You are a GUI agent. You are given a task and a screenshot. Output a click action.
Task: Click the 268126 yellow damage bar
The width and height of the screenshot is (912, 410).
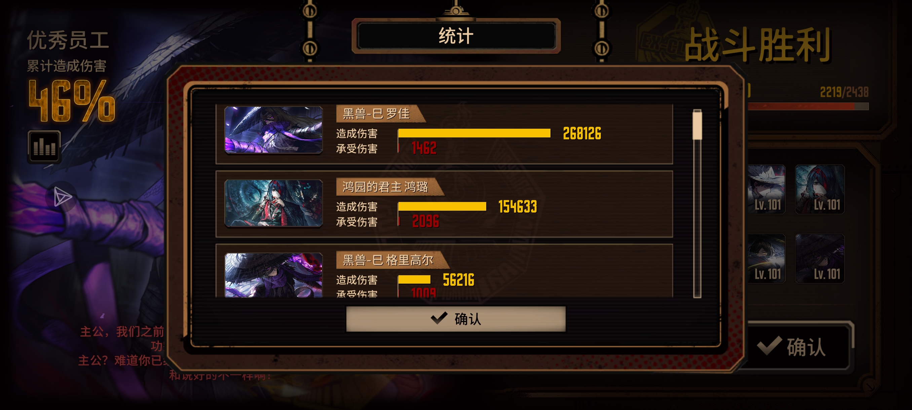click(474, 133)
